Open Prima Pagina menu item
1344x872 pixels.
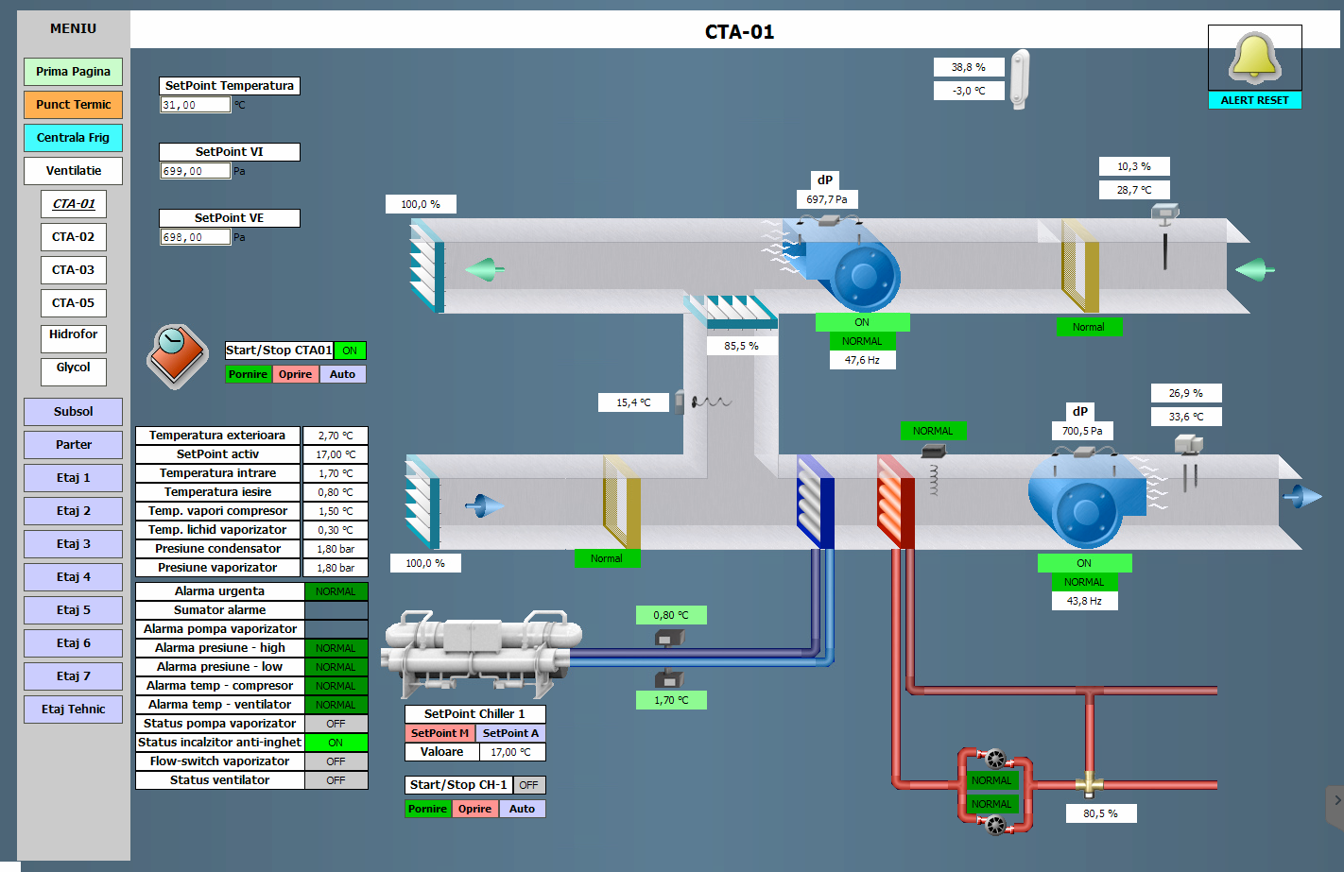click(74, 72)
